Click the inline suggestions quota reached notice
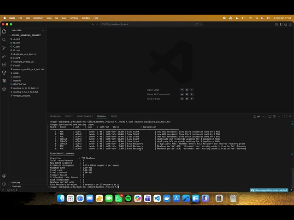This screenshot has height=220, width=294. tap(269, 190)
